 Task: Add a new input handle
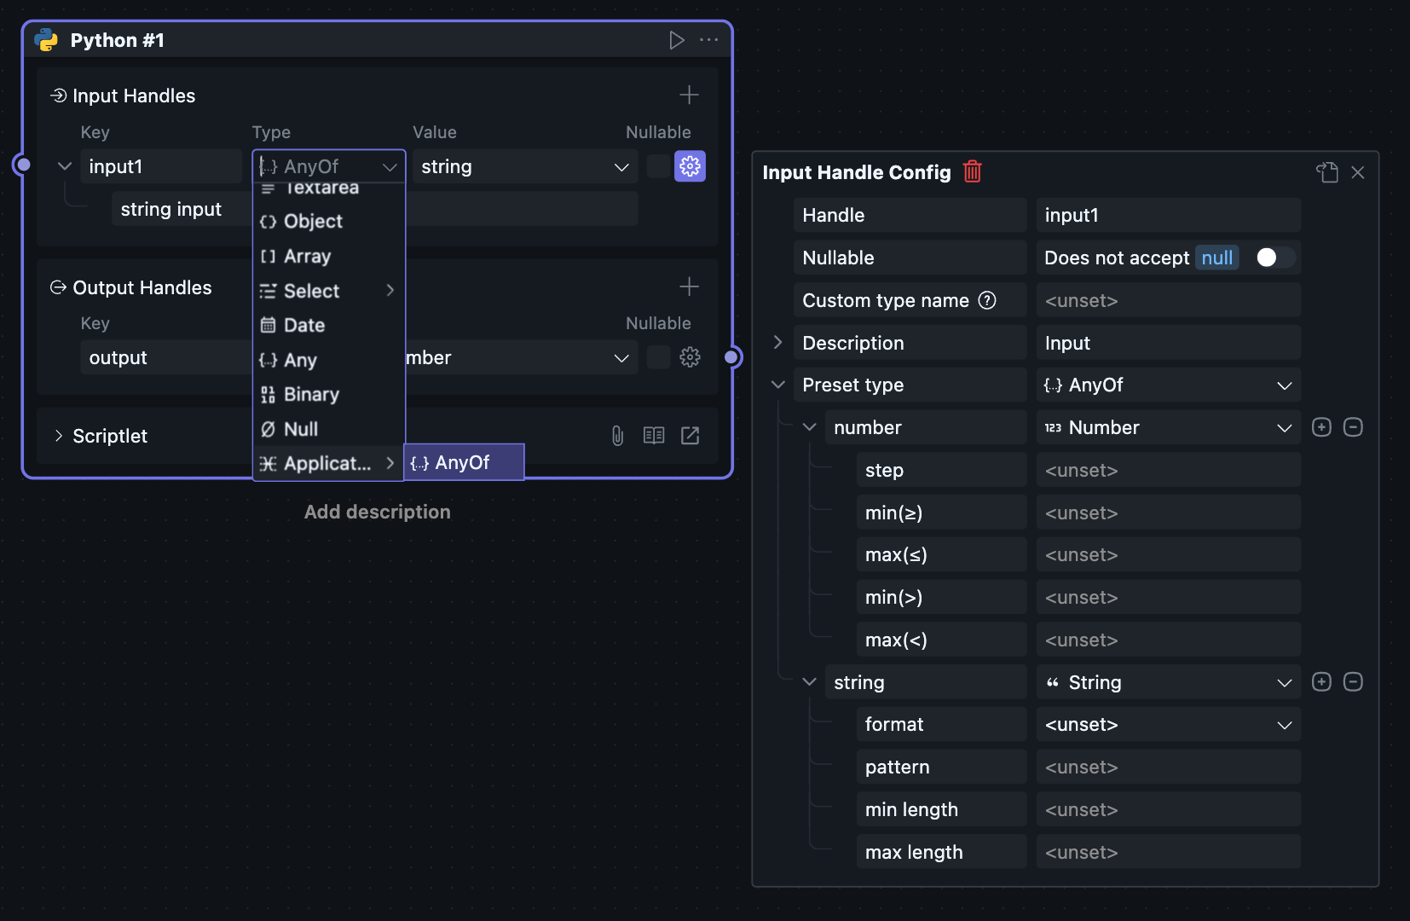pos(689,95)
